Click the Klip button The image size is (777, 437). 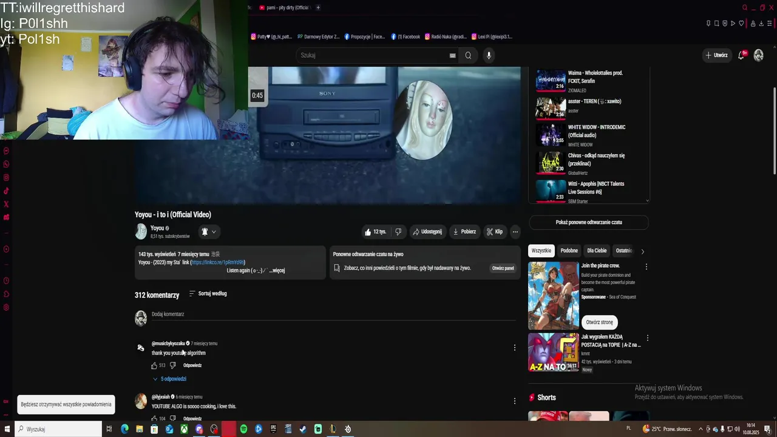495,232
